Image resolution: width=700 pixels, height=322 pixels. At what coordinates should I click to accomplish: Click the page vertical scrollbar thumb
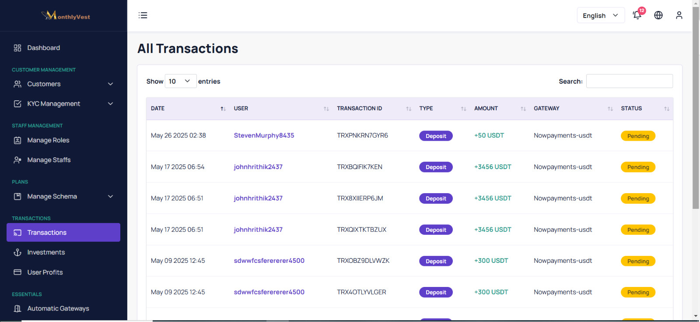(x=696, y=107)
